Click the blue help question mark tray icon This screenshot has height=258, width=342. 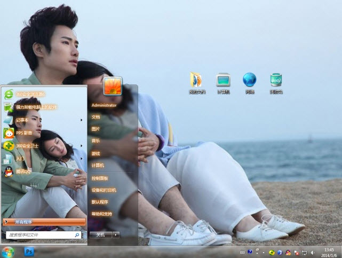[250, 252]
